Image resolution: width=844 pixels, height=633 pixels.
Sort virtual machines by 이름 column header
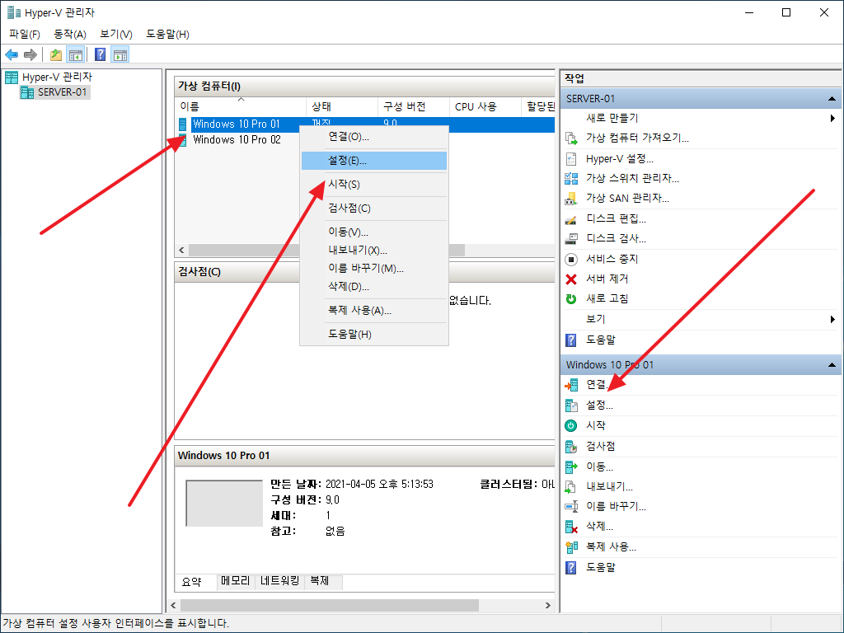pos(241,106)
